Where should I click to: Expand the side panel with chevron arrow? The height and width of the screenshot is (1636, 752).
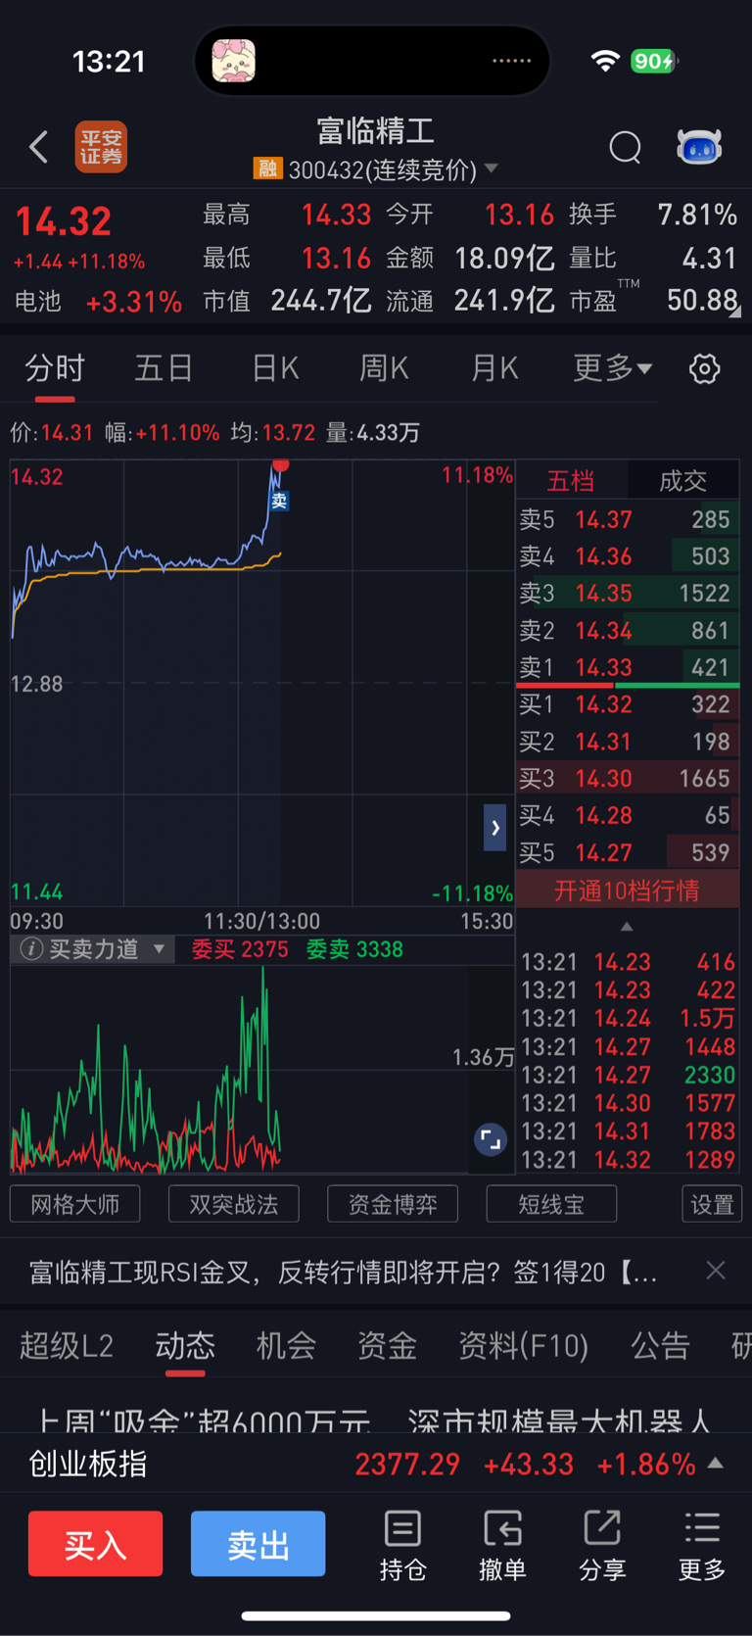pos(494,828)
